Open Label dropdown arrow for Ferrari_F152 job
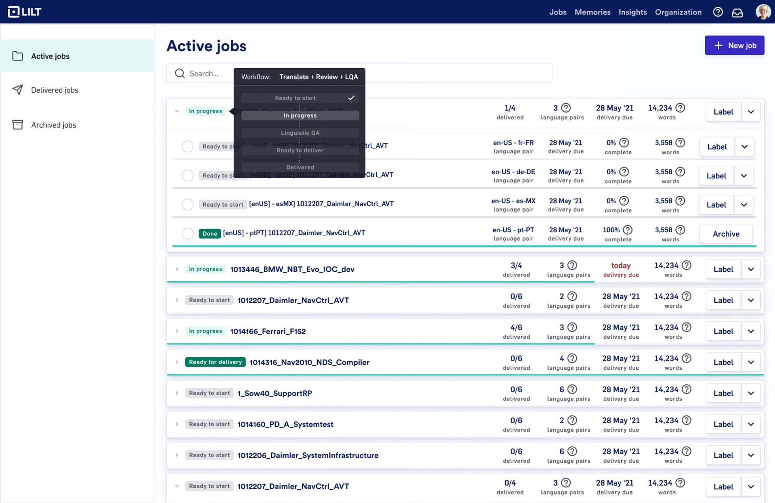Screen dimensions: 775x503 click(751, 331)
